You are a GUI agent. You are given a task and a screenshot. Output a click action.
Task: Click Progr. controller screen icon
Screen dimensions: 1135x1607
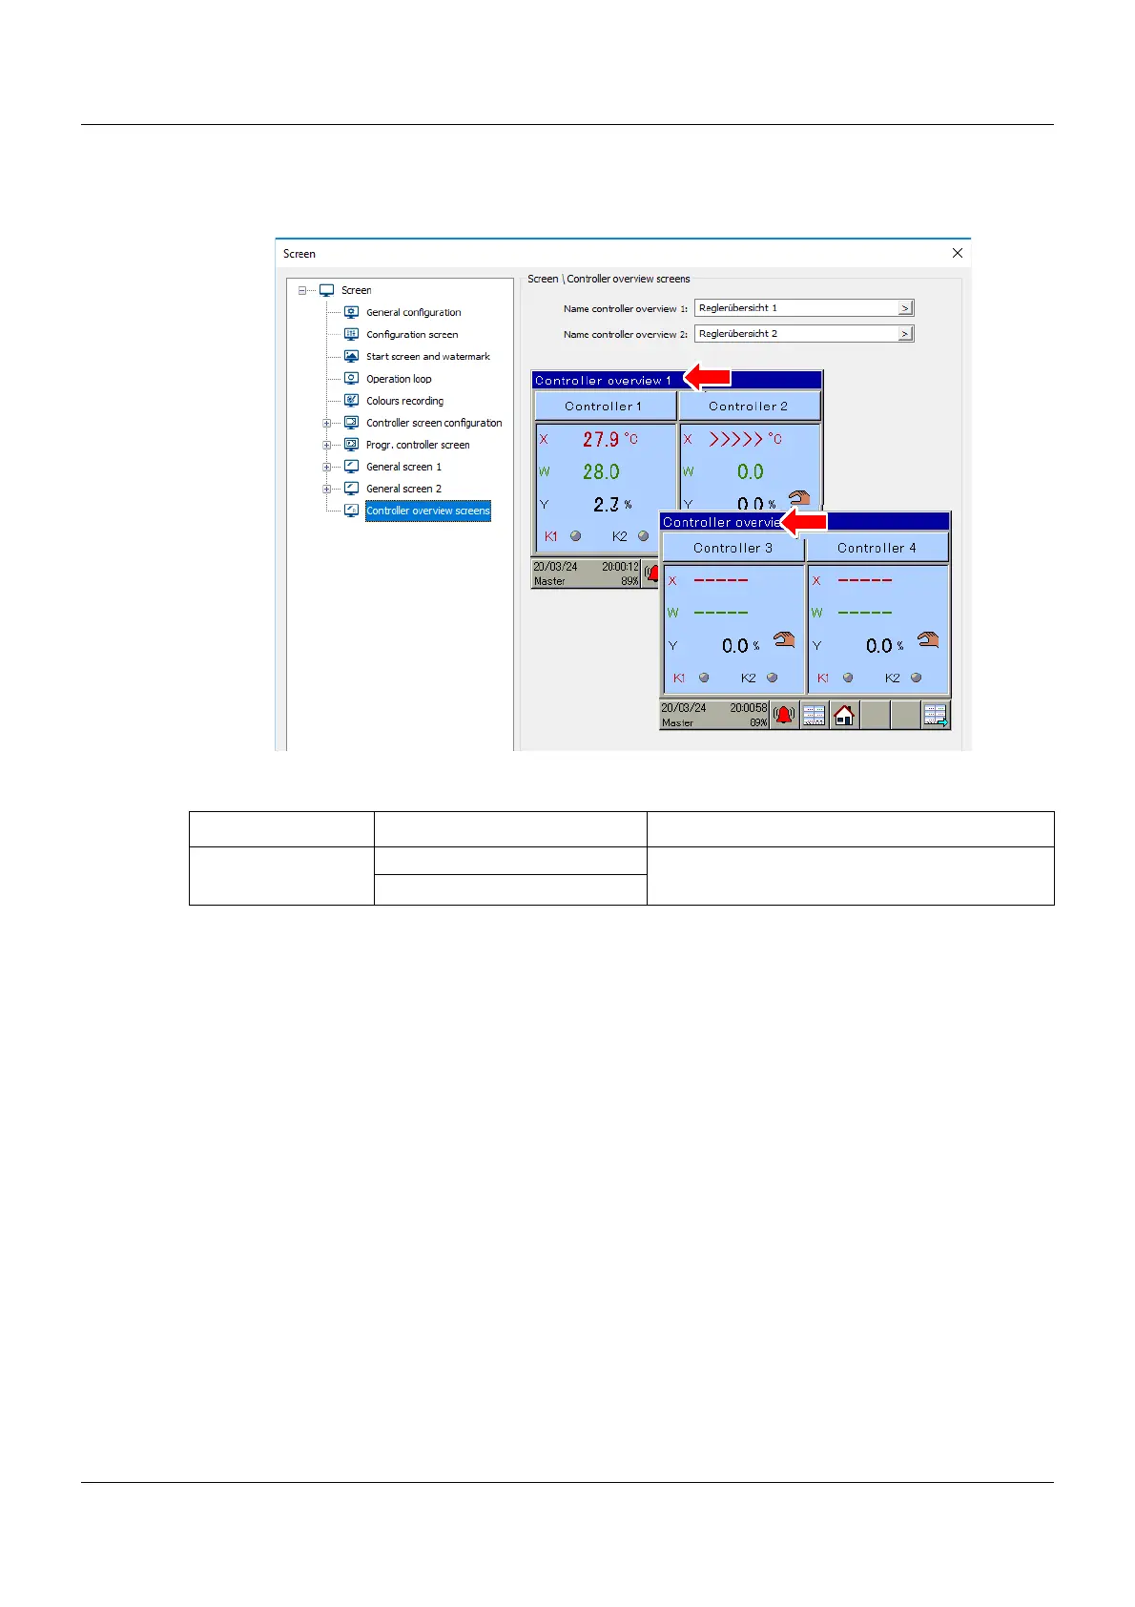click(x=351, y=445)
